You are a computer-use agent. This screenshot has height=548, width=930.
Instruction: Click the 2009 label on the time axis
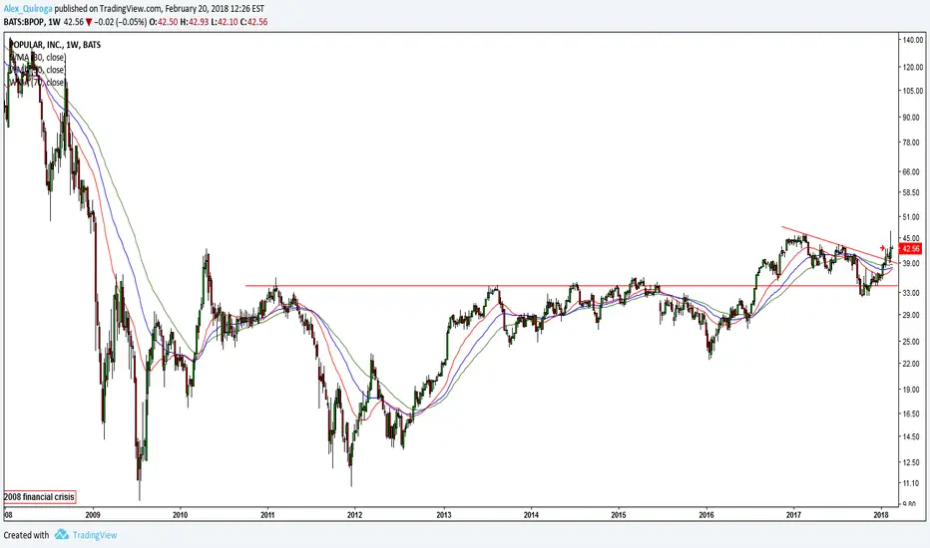click(93, 514)
